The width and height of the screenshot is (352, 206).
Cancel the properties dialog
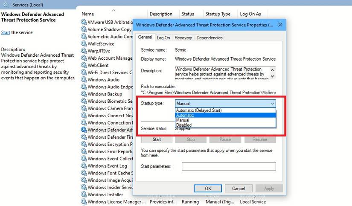tap(239, 188)
